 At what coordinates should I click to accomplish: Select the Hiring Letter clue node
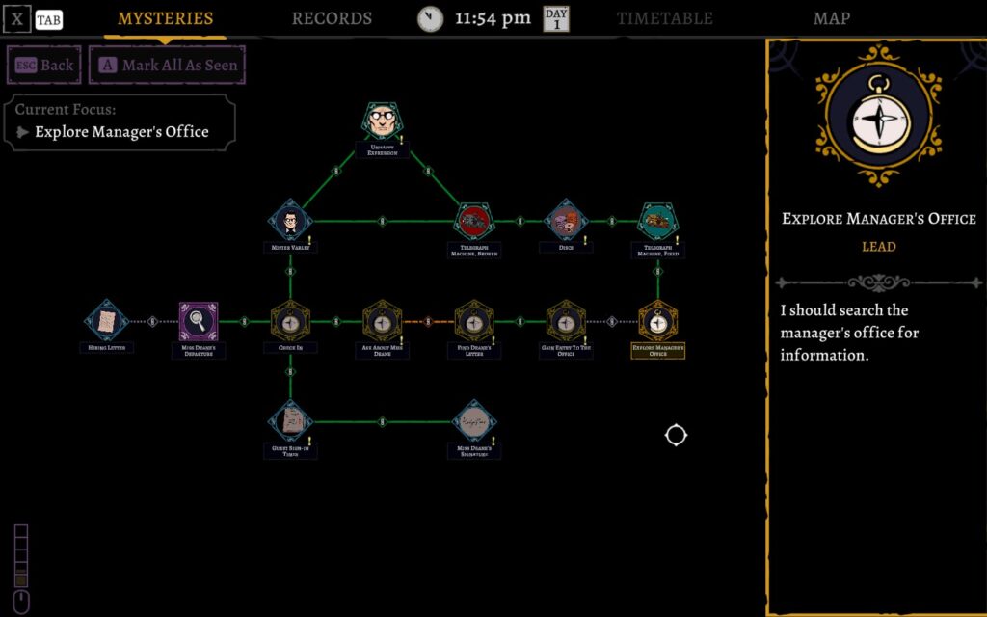tap(106, 320)
